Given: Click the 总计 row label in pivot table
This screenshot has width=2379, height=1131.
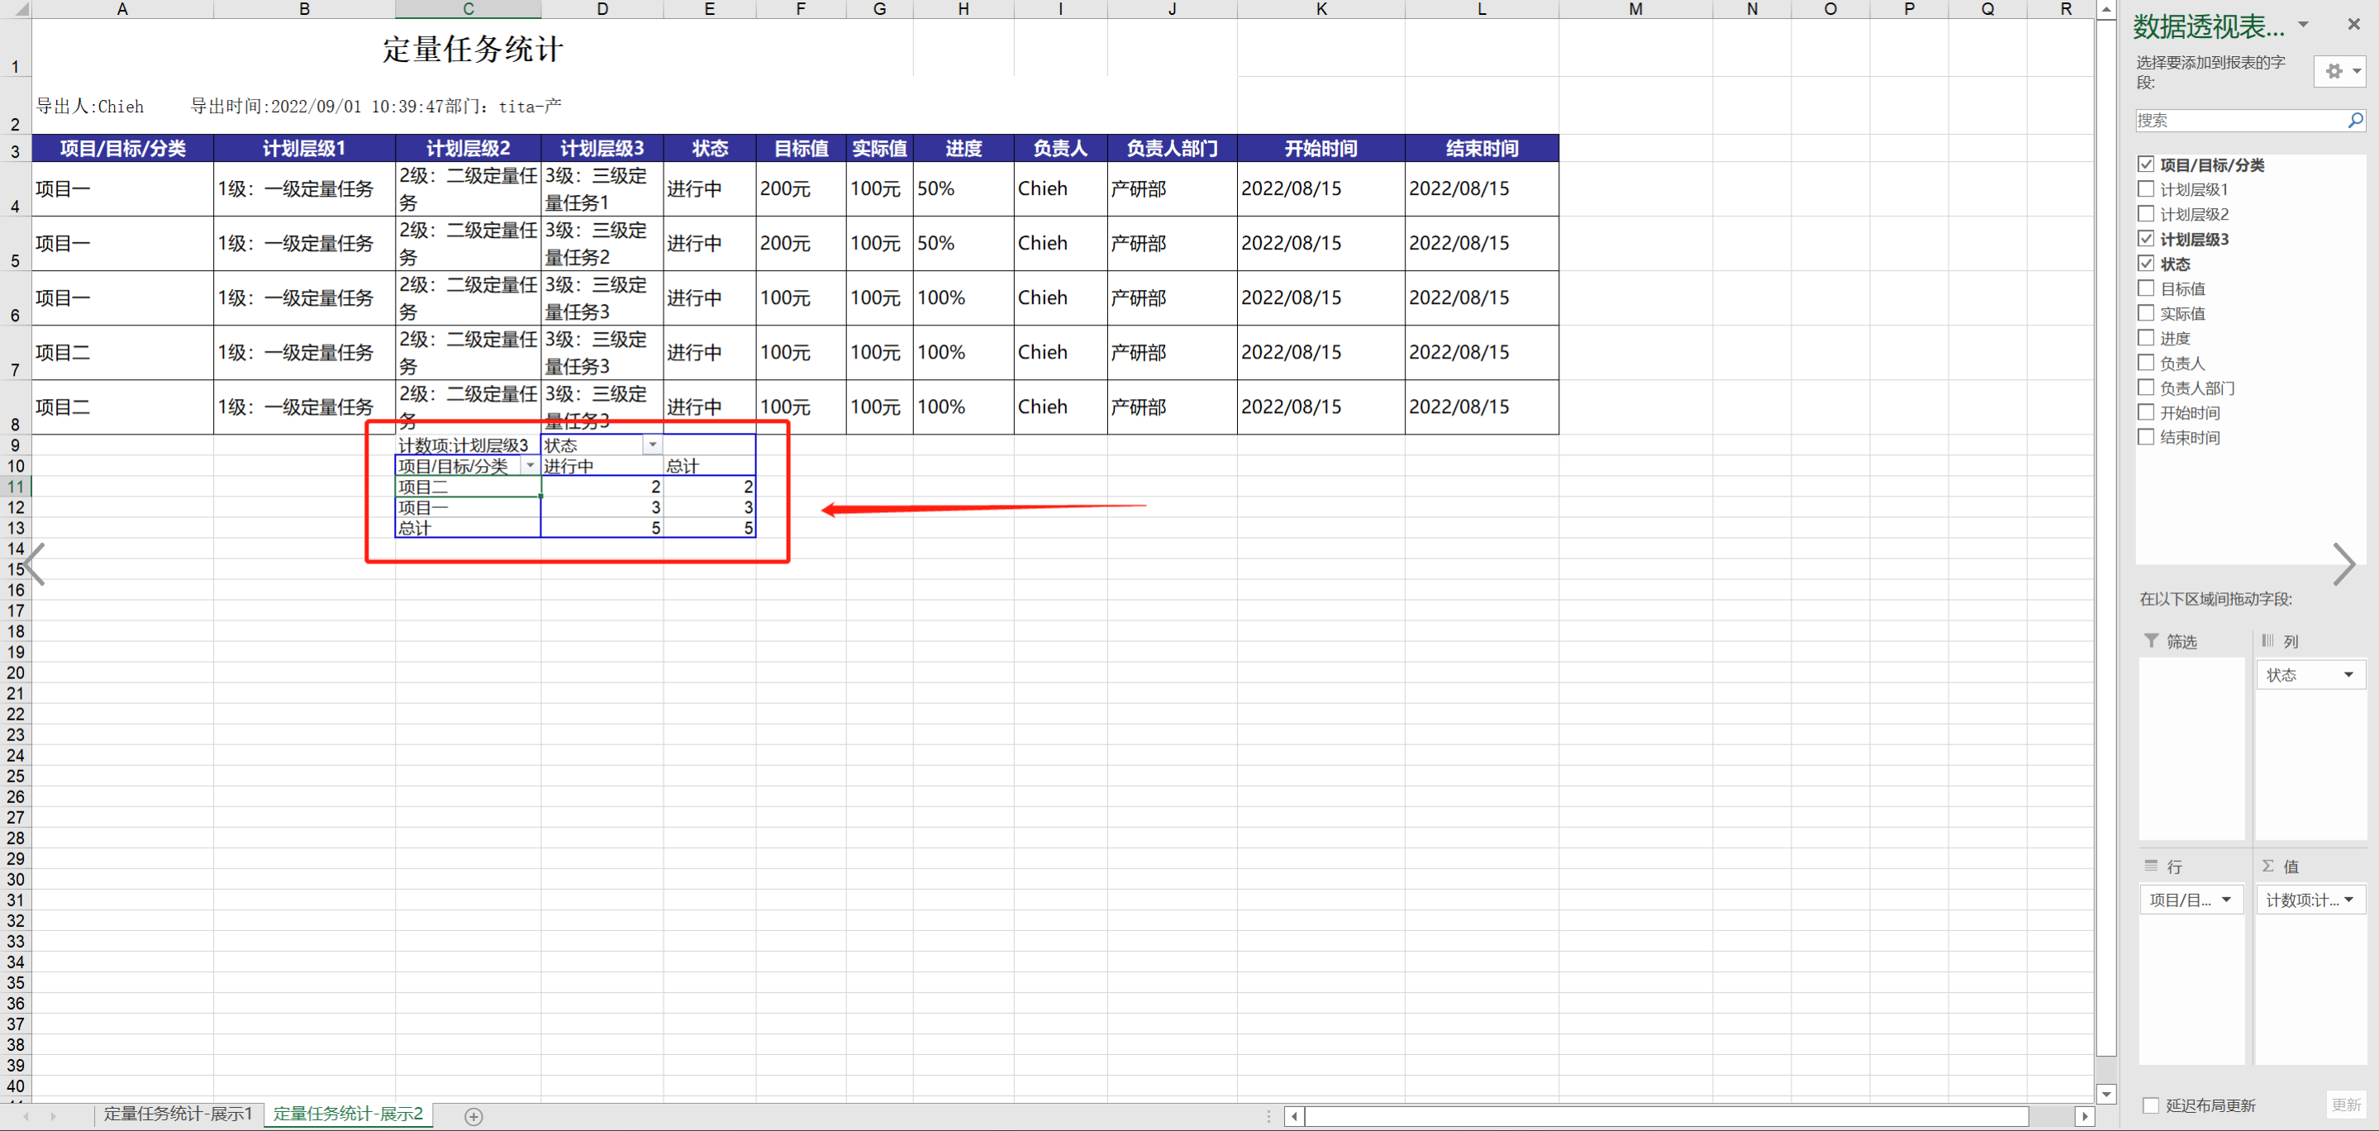Looking at the screenshot, I should (469, 528).
